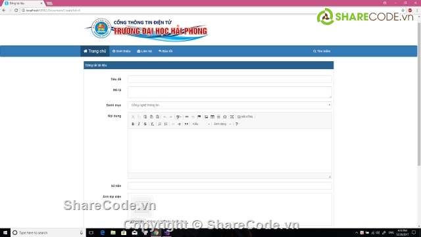Click the browser back arrow
Screen dimensions: 421x237
tap(4, 11)
